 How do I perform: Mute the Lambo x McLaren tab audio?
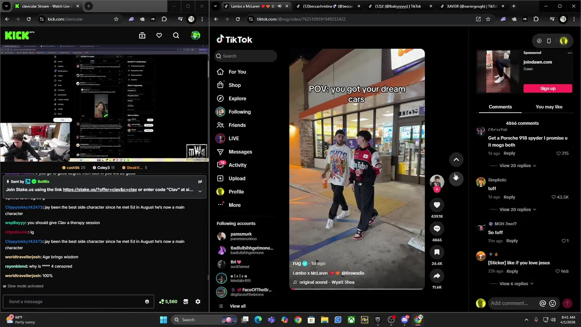pos(280,6)
